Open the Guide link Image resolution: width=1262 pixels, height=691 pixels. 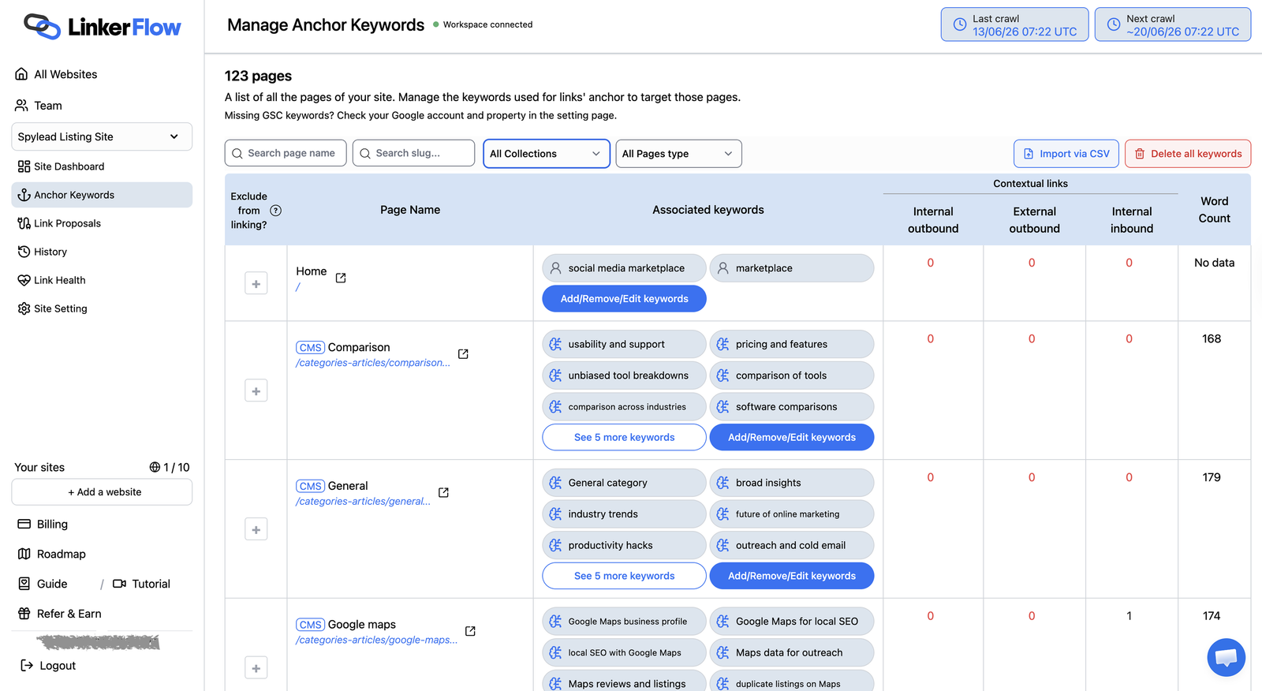click(x=43, y=584)
